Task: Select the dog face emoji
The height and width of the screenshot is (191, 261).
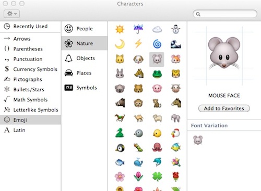Action: pos(138,59)
